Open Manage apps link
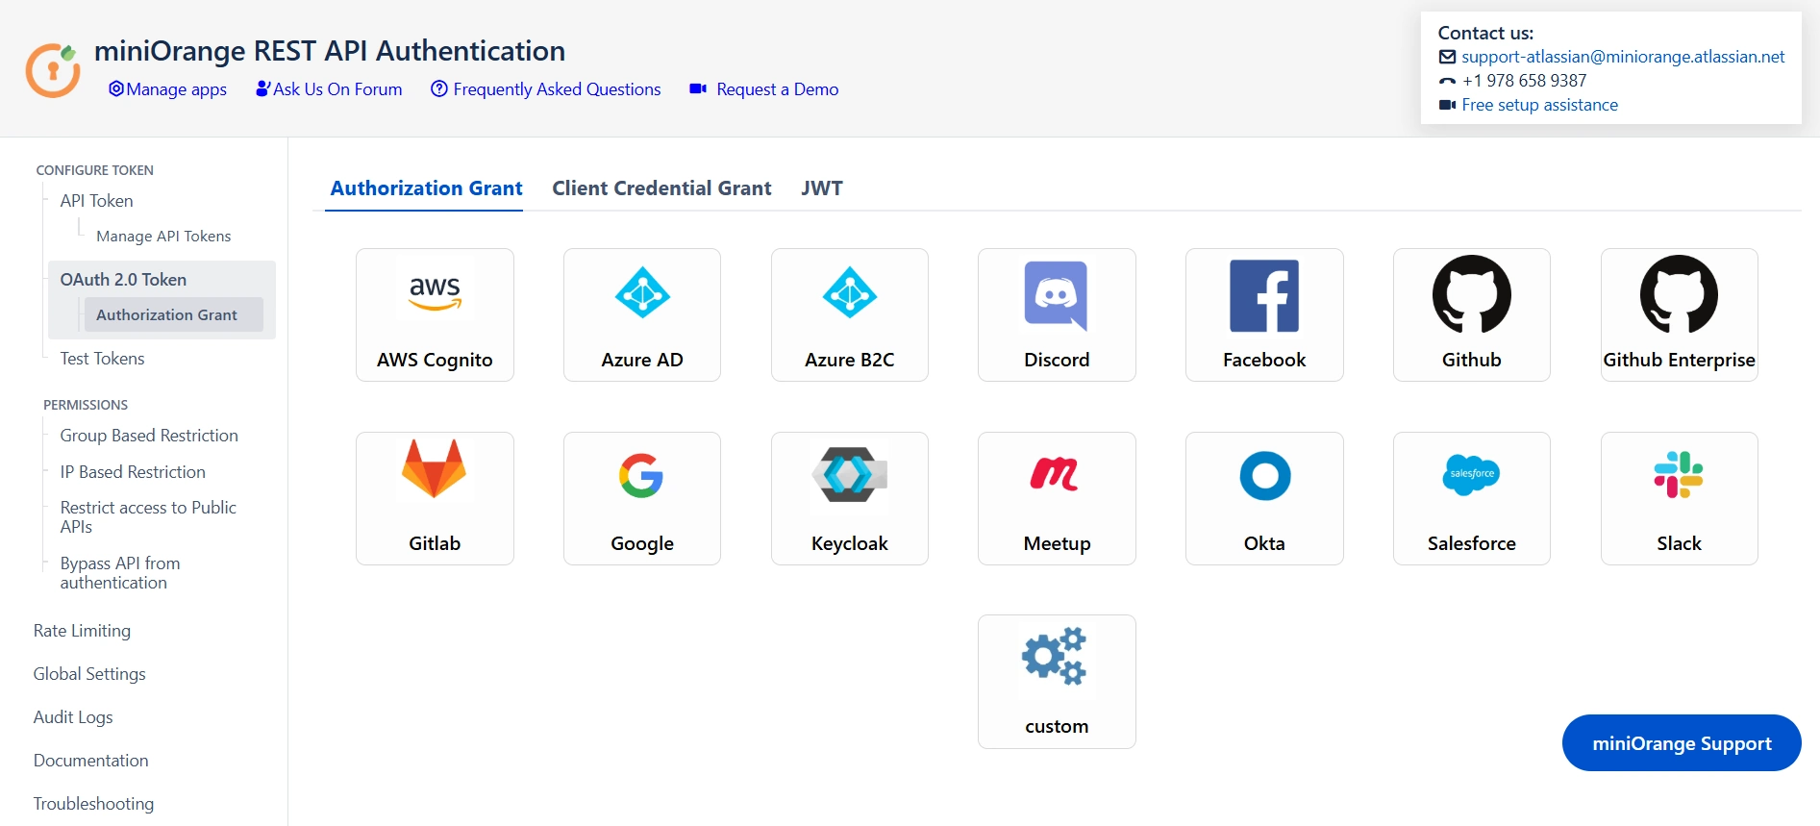The height and width of the screenshot is (826, 1820). tap(167, 89)
